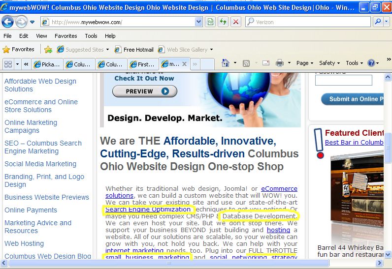Open SEO – Columbus Search Engine Marketing

[x=43, y=147]
